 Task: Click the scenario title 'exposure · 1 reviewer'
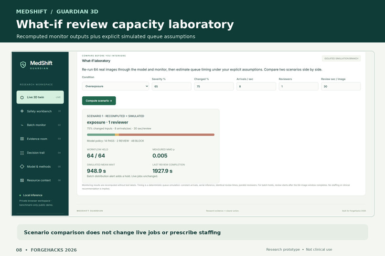107,122
